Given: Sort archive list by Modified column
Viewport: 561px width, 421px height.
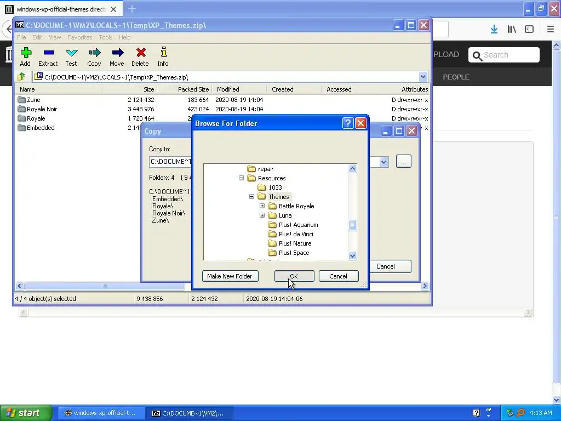Looking at the screenshot, I should click(x=239, y=89).
